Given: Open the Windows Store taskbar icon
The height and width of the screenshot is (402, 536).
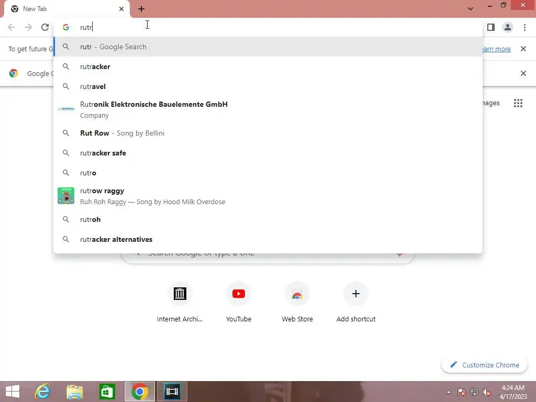Looking at the screenshot, I should coord(107,392).
